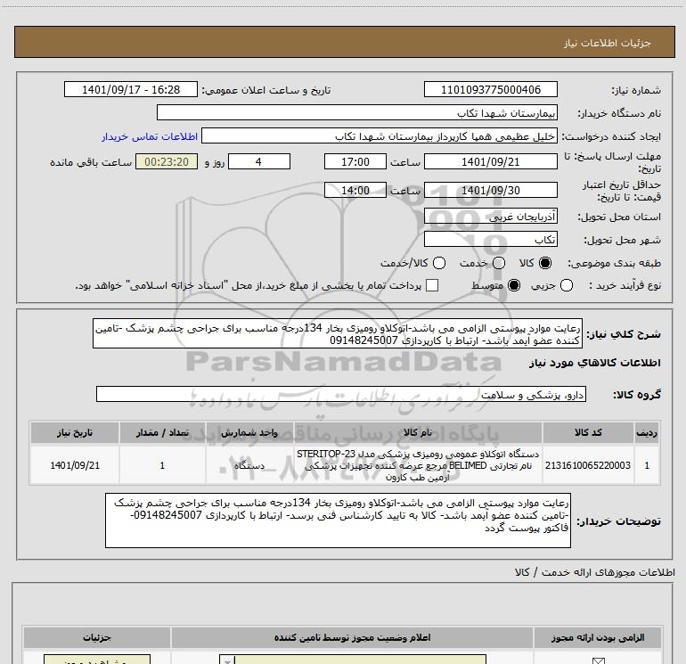
Task: Click the اطلاعات مجوزهای ارائه خدمت / کالا heading
Action: click(x=594, y=572)
